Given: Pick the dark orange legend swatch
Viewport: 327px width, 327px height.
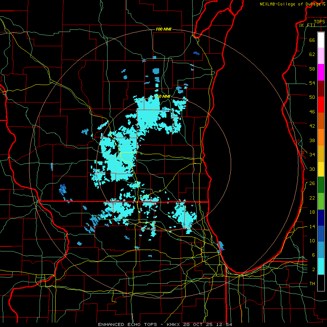Looking at the screenshot, I should coord(321,121).
